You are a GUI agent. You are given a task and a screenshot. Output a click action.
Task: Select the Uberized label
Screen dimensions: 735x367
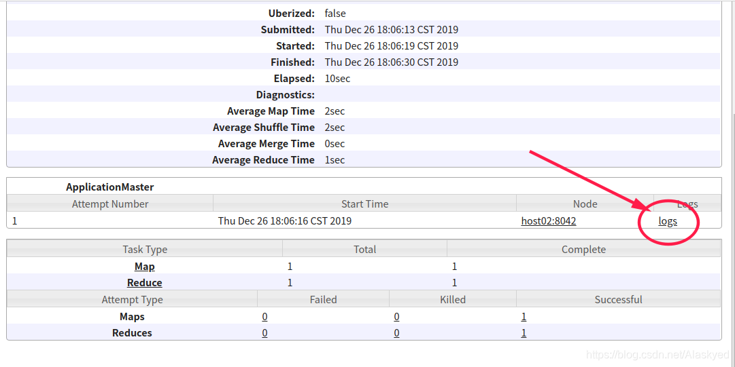coord(292,14)
